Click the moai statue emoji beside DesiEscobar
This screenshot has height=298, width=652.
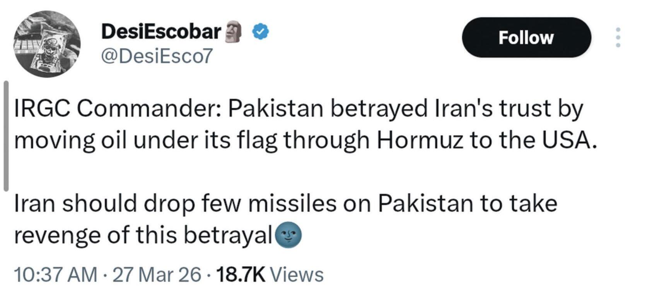(234, 32)
